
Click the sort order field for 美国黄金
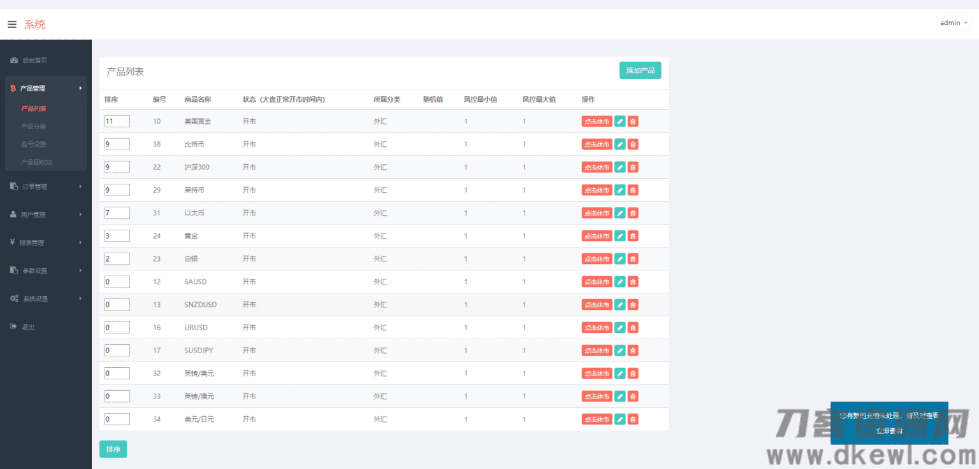tap(117, 122)
